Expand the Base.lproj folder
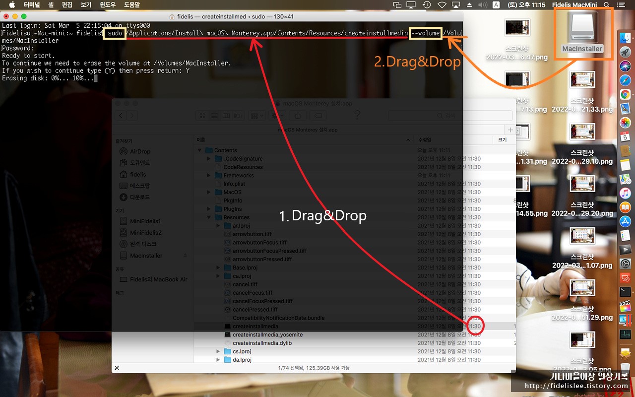635x397 pixels. pyautogui.click(x=218, y=267)
